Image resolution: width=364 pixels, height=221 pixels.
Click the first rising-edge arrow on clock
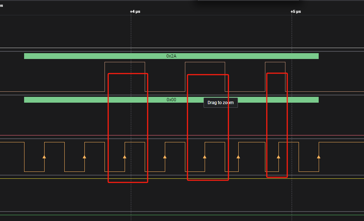coord(44,157)
